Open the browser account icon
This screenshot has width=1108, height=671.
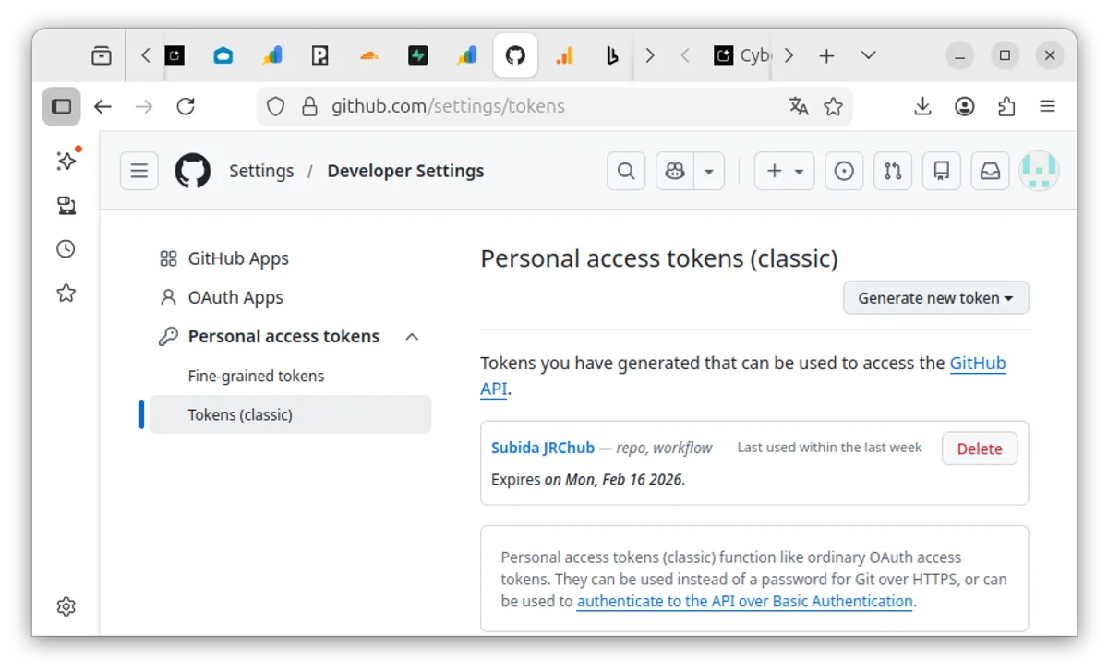point(965,106)
